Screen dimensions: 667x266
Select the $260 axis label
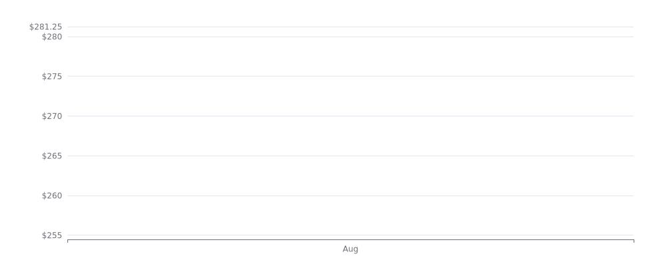52,196
